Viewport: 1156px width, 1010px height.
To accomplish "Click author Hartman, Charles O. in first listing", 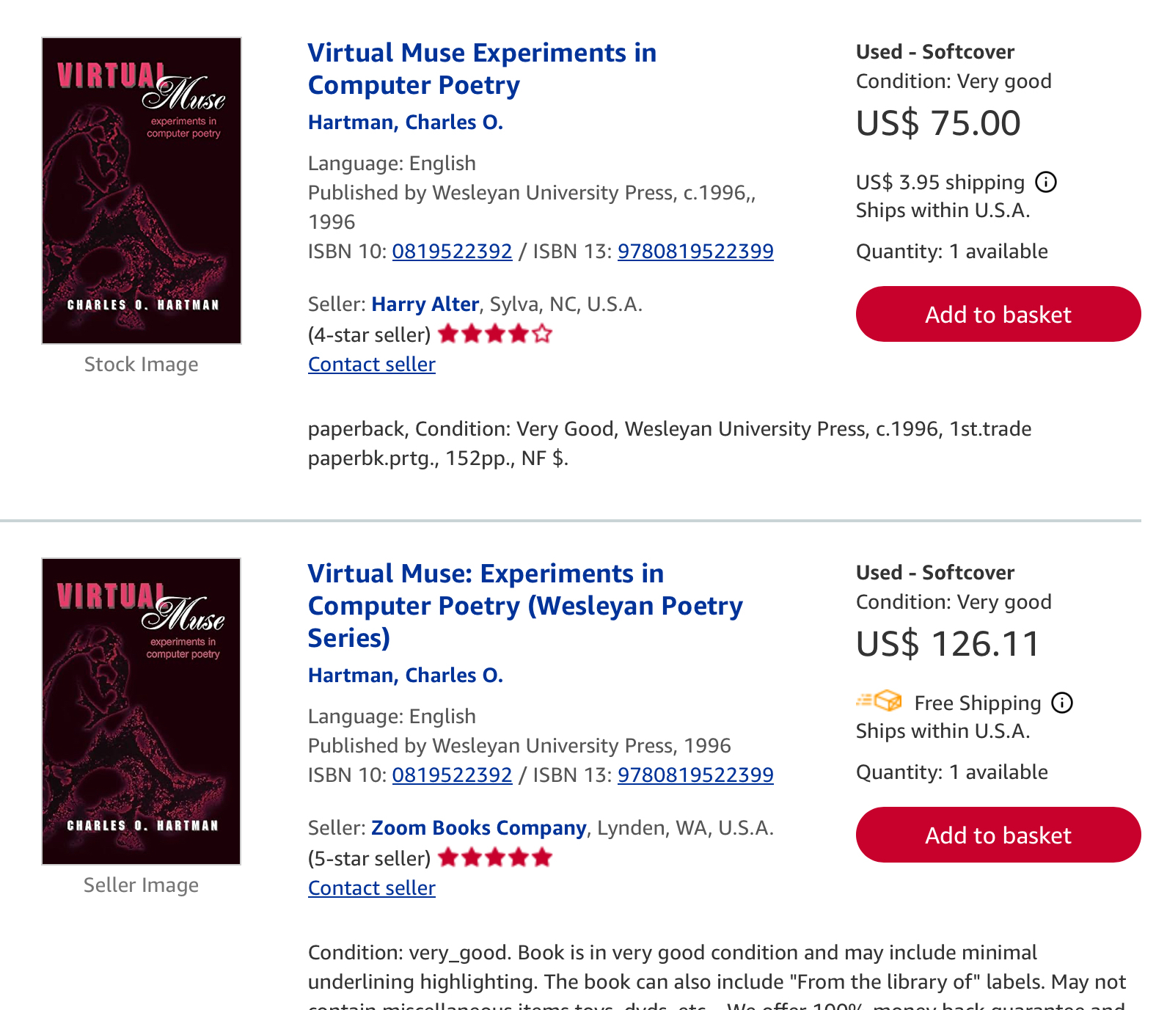I will pyautogui.click(x=406, y=122).
